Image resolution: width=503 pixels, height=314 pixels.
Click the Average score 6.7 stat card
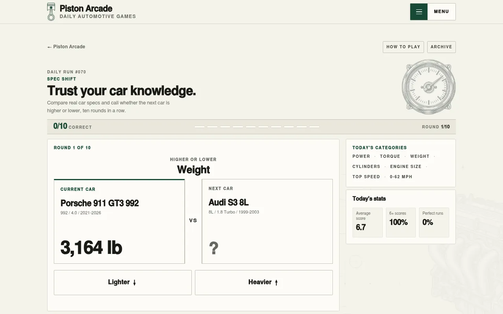[367, 223]
